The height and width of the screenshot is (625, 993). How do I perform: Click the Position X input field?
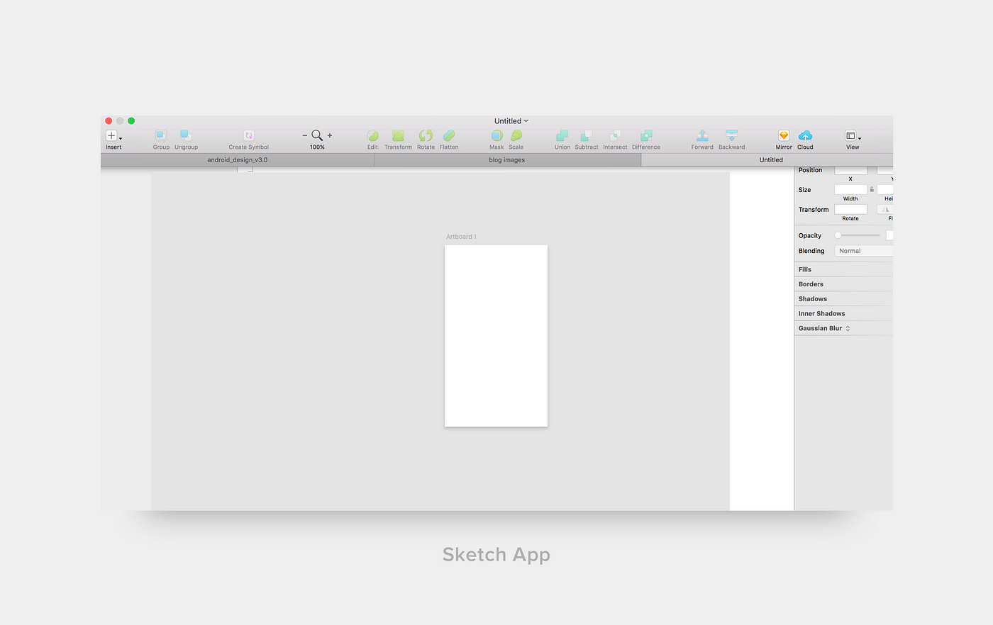click(850, 170)
